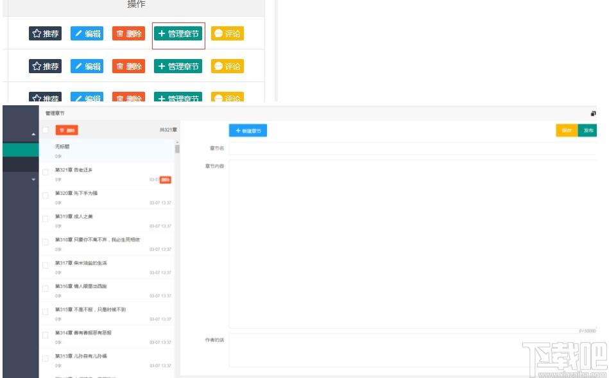Check the box for chapter 第321章
Screen dimensions: 609x378
point(46,172)
